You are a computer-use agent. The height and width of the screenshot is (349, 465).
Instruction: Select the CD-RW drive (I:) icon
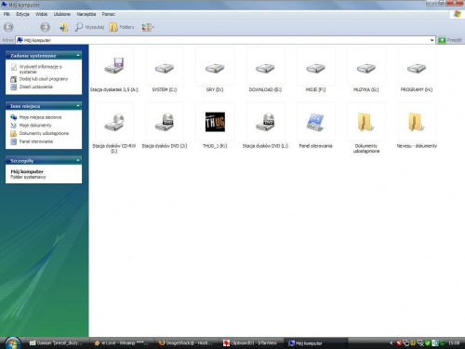pyautogui.click(x=114, y=122)
